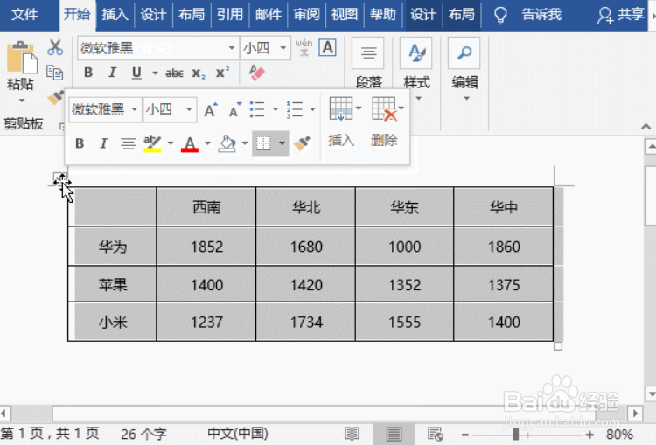Open the Paste options dropdown arrow
The image size is (656, 445).
point(22,101)
